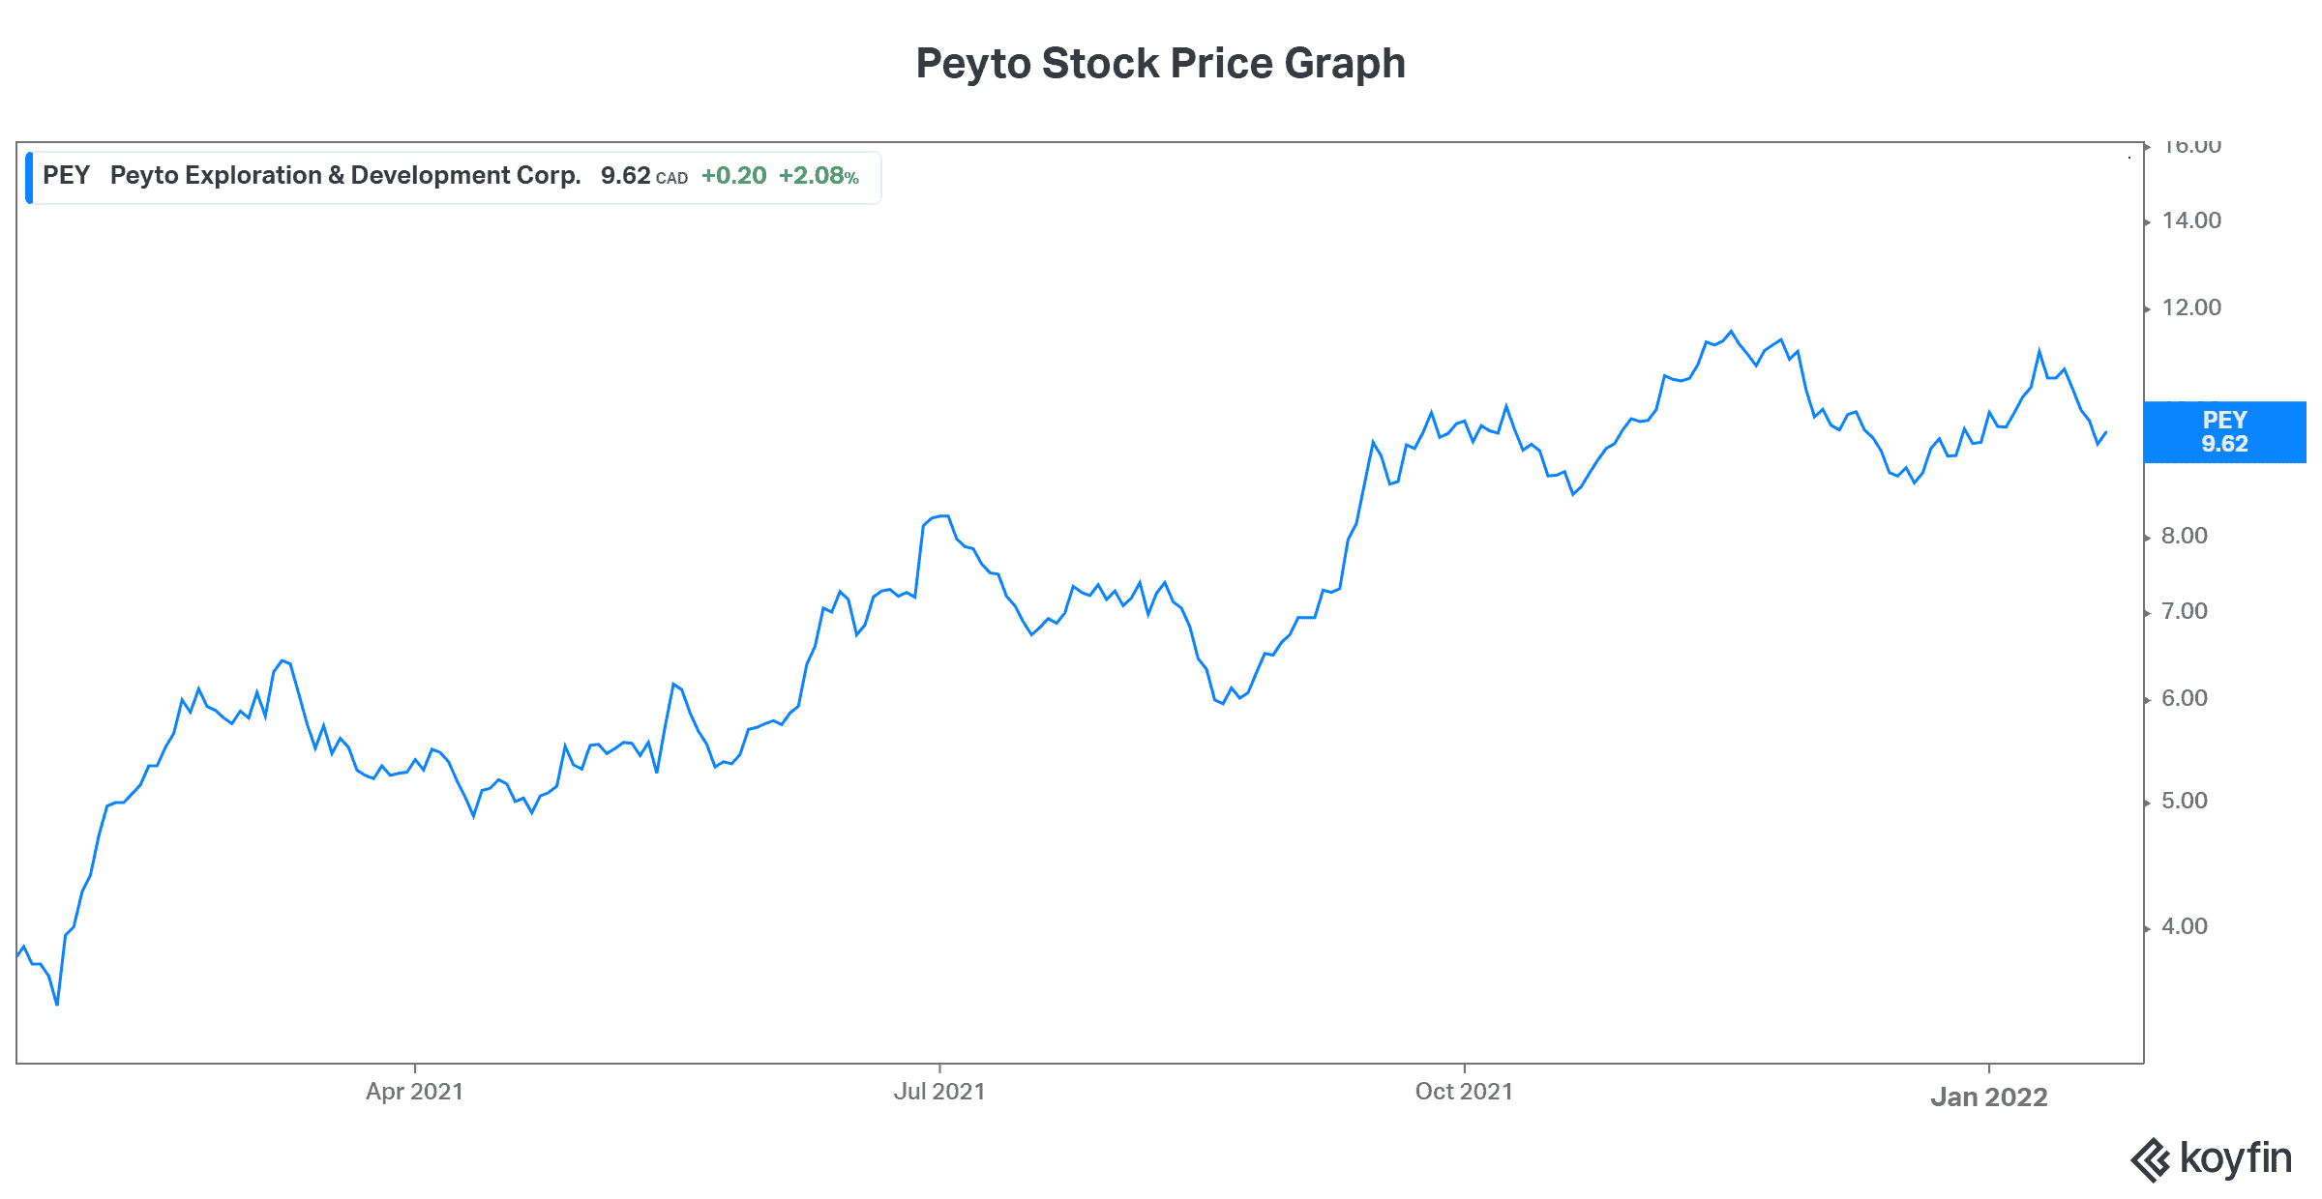Click the Oct 2021 date label
The width and height of the screenshot is (2322, 1199).
click(x=1464, y=1092)
